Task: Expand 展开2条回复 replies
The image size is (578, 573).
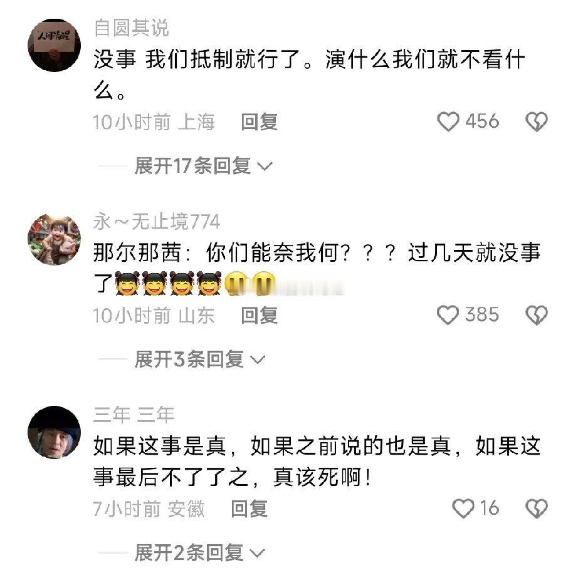Action: click(200, 552)
